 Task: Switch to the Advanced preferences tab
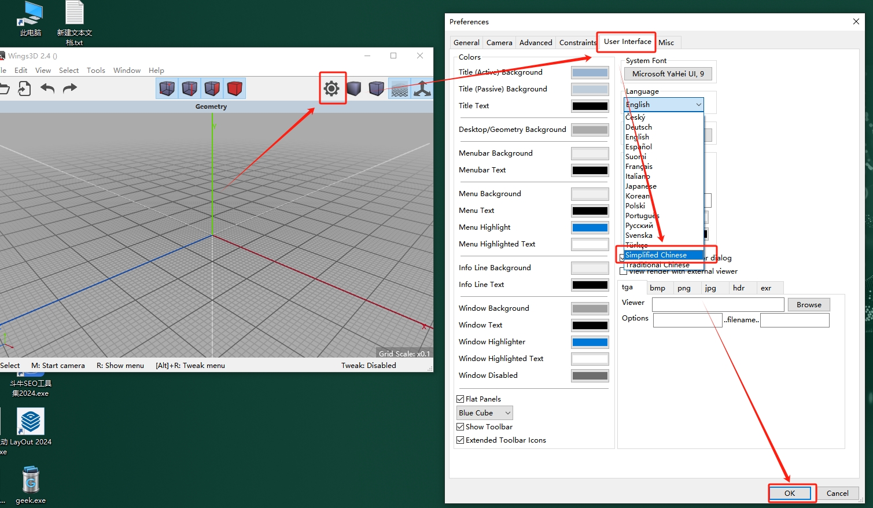tap(536, 43)
